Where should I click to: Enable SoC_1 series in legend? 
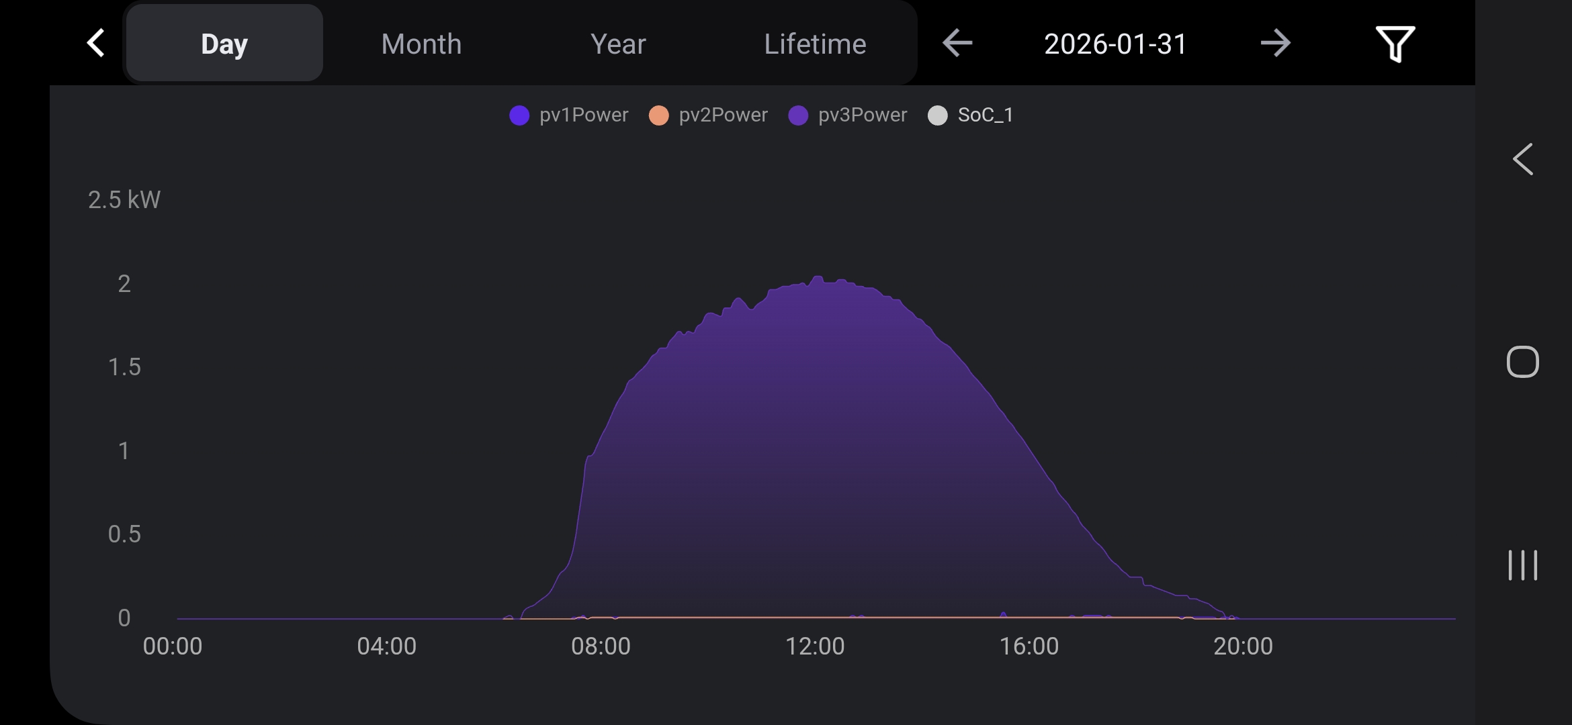click(984, 115)
